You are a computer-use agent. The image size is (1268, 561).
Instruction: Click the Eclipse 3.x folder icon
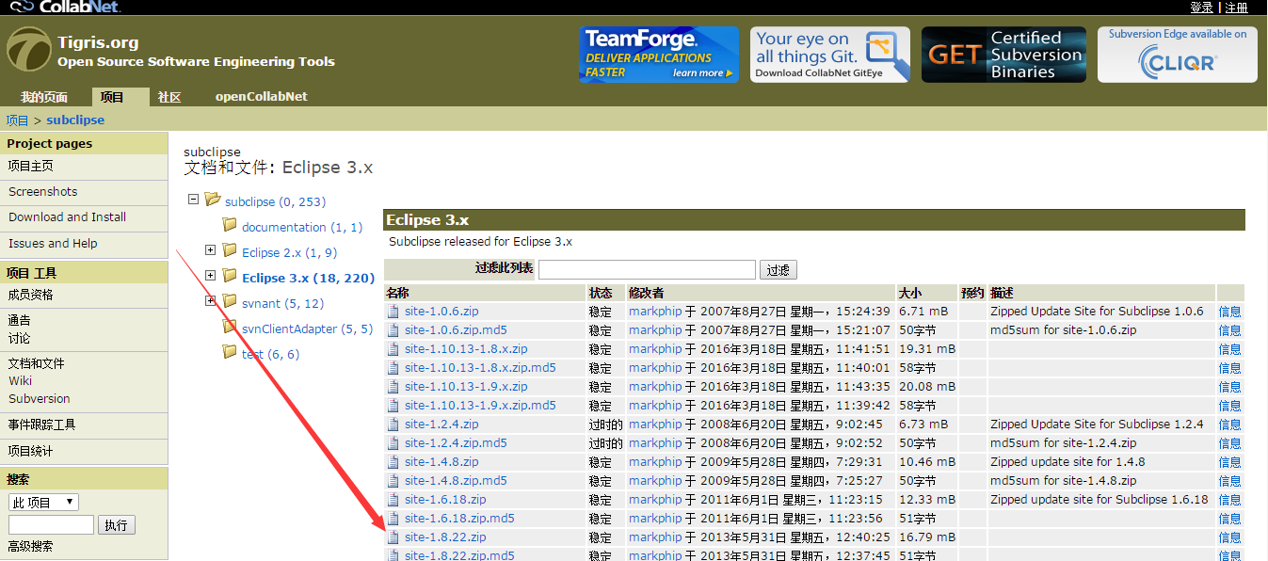230,277
